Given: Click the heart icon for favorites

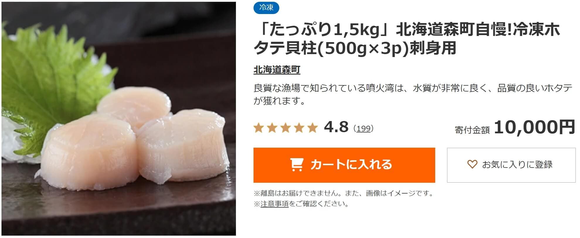Looking at the screenshot, I should (x=472, y=164).
